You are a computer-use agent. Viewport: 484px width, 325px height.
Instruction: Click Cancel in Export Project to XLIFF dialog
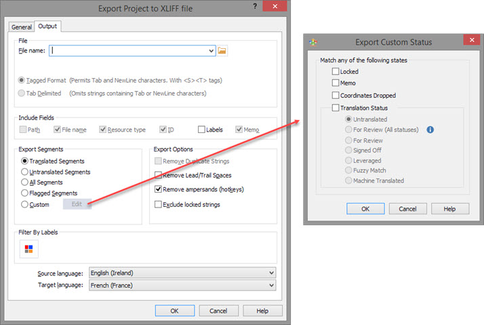click(218, 311)
